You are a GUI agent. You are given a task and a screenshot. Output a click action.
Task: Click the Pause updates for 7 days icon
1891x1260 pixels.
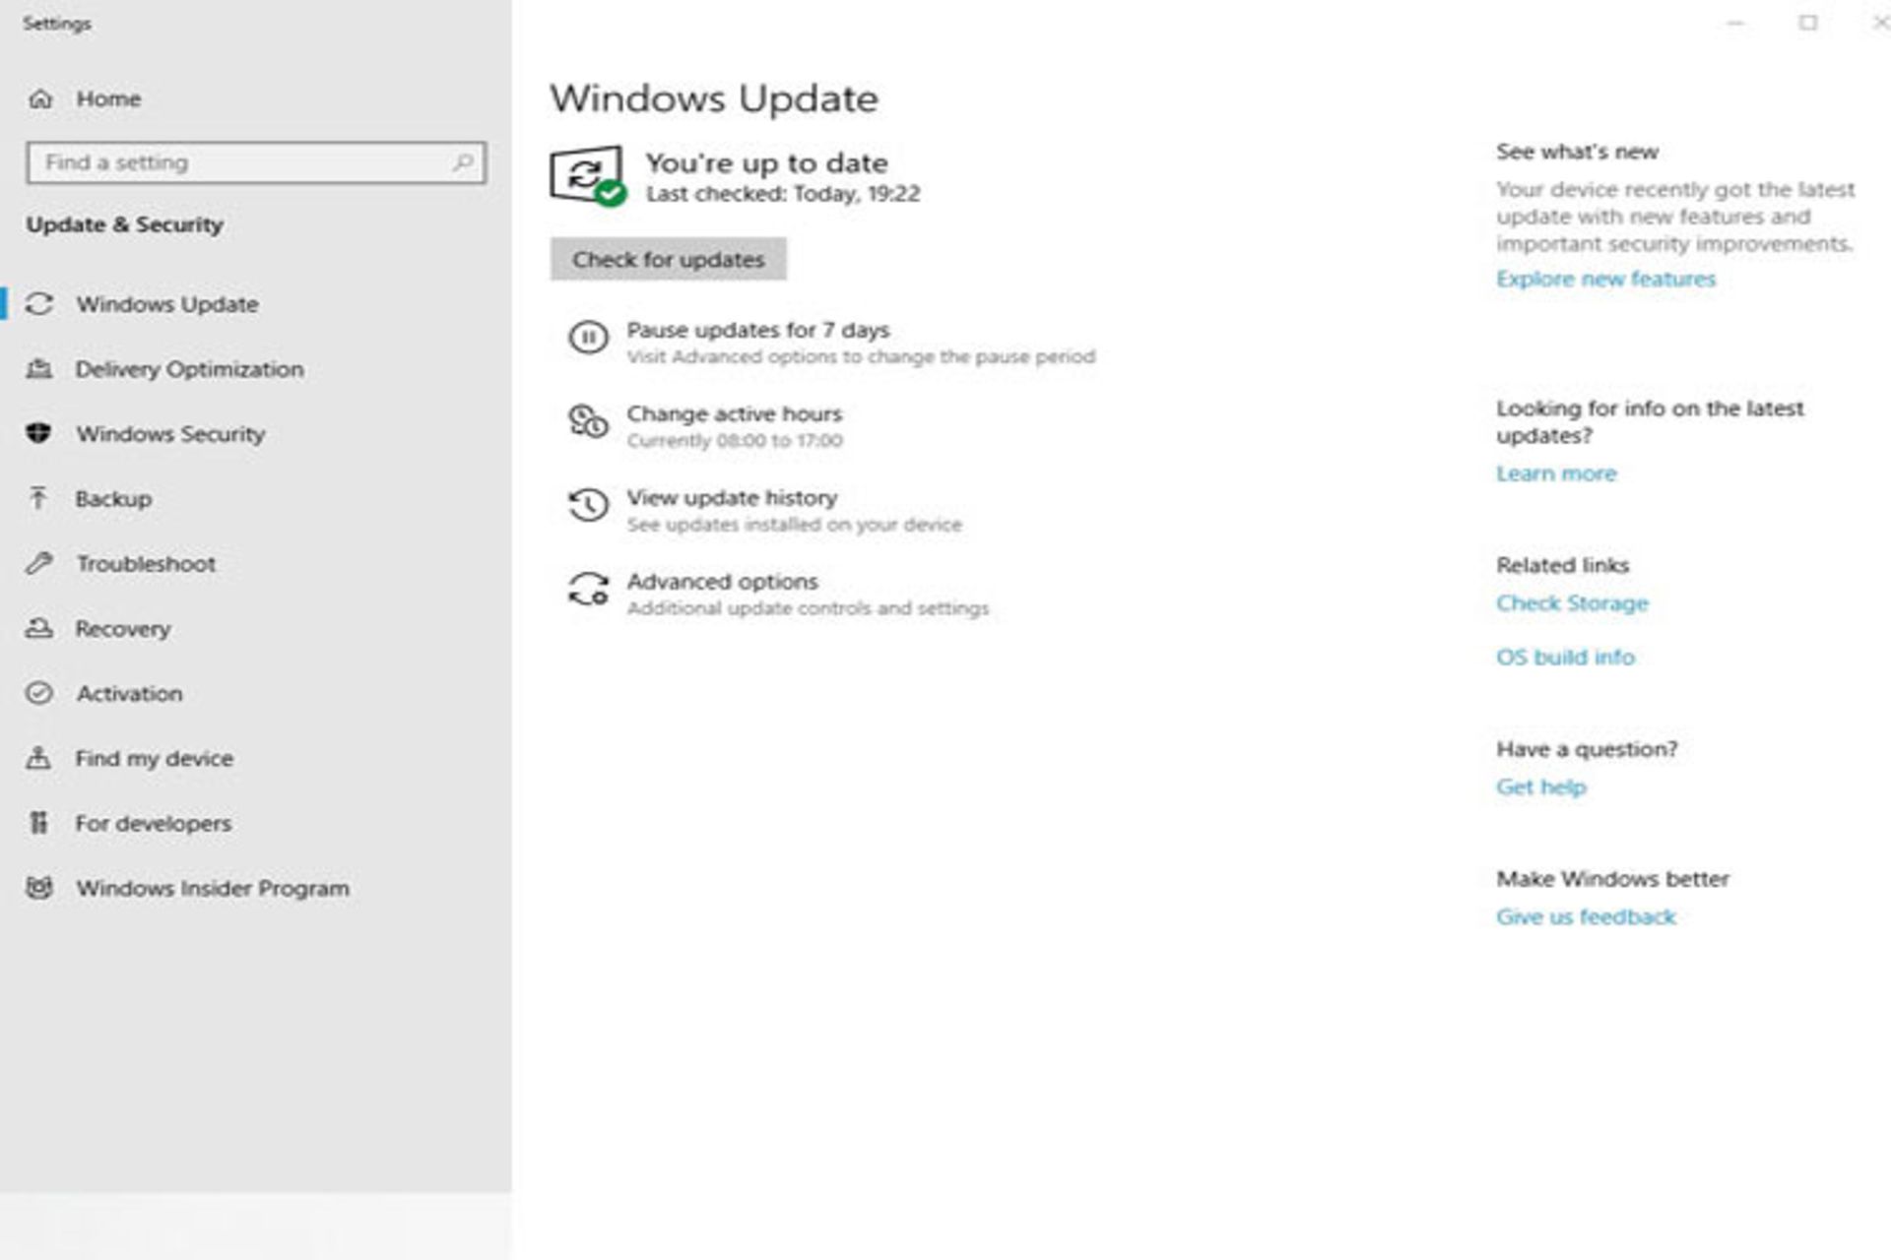pos(588,335)
